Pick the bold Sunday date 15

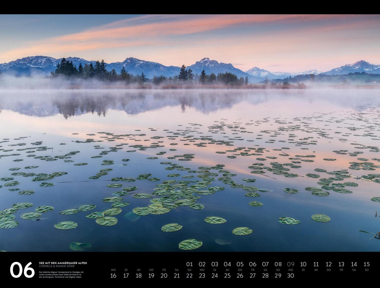[x=367, y=264]
